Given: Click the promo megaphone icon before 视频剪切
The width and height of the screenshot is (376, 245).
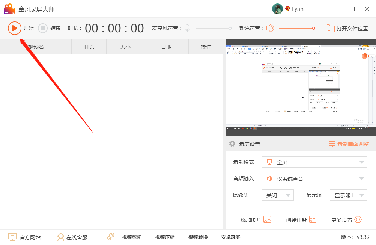Looking at the screenshot, I should point(111,236).
